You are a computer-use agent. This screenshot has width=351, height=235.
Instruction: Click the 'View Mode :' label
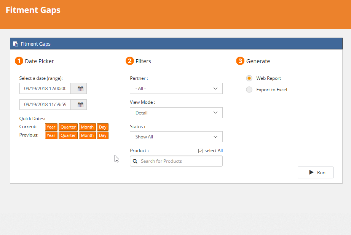[142, 102]
